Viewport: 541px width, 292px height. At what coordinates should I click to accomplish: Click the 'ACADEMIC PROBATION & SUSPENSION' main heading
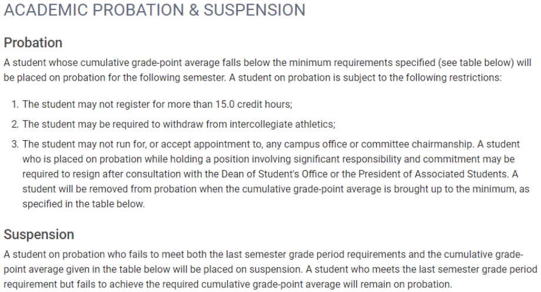coord(154,11)
